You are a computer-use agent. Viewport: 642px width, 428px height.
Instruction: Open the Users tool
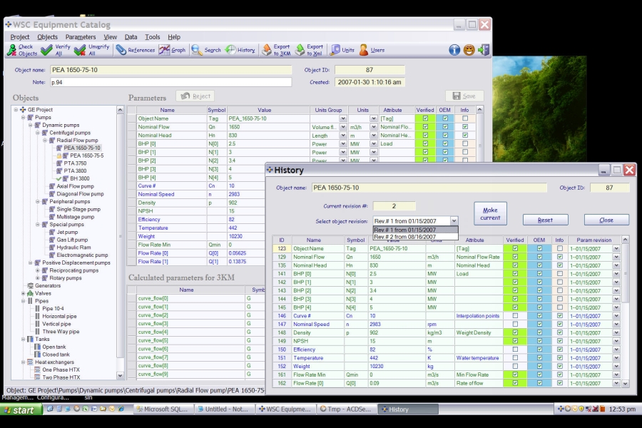(x=372, y=50)
